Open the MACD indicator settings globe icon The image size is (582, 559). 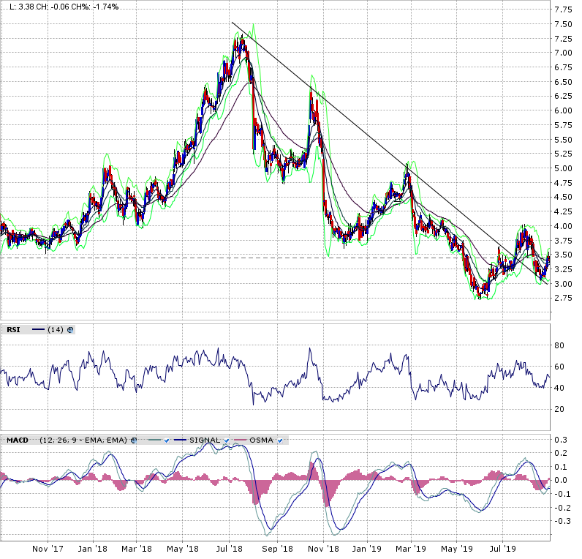[134, 440]
